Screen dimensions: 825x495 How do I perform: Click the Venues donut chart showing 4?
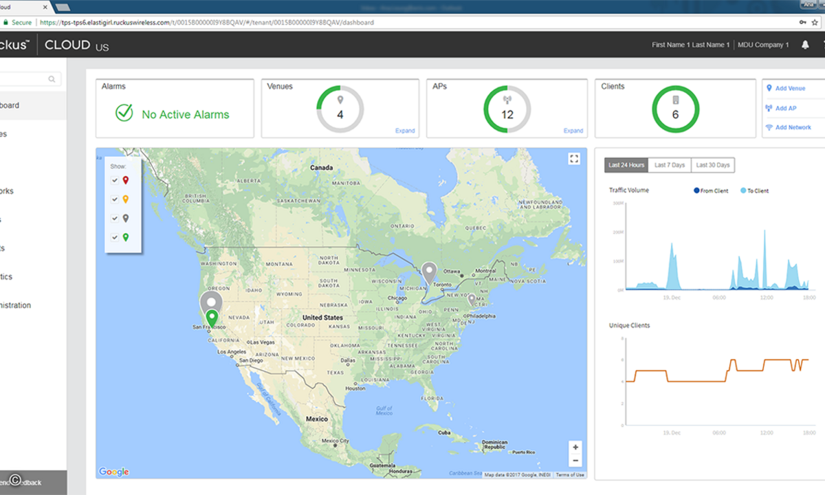point(340,109)
